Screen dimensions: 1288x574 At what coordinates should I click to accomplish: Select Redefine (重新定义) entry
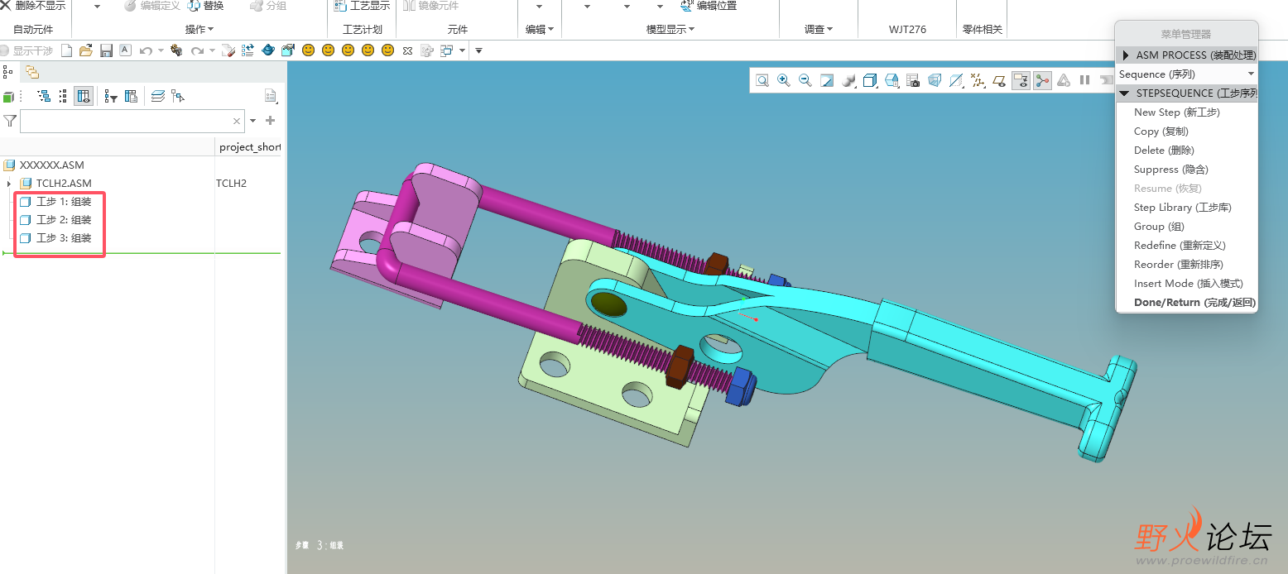(x=1180, y=246)
